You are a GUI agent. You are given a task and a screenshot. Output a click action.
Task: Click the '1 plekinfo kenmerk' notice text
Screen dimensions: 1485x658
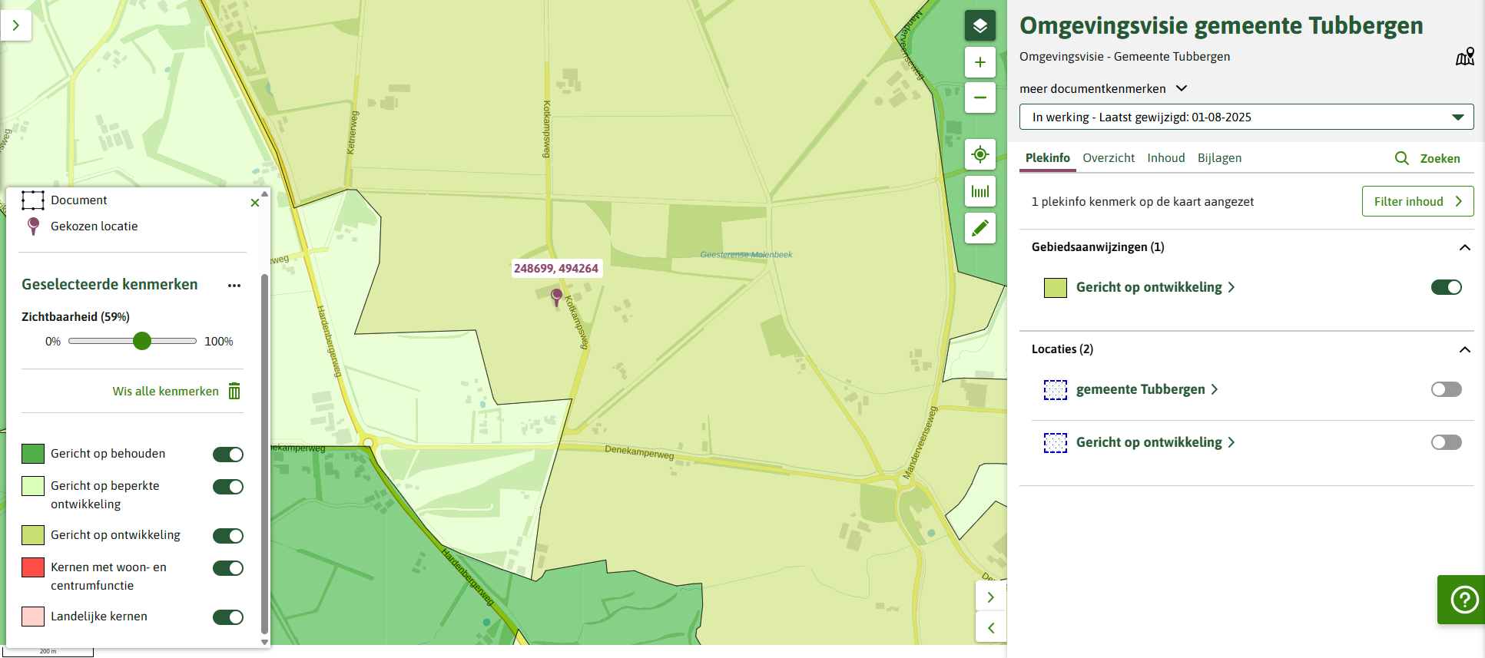point(1142,202)
